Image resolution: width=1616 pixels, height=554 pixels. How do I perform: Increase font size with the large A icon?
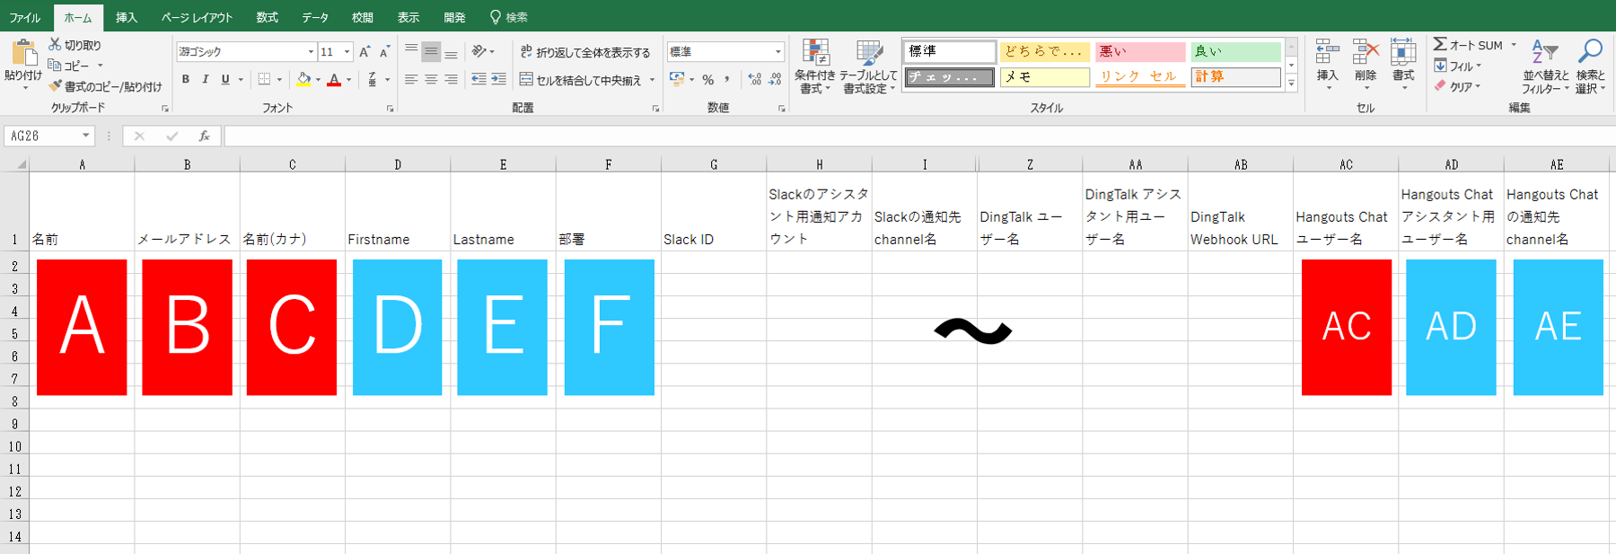coord(365,52)
